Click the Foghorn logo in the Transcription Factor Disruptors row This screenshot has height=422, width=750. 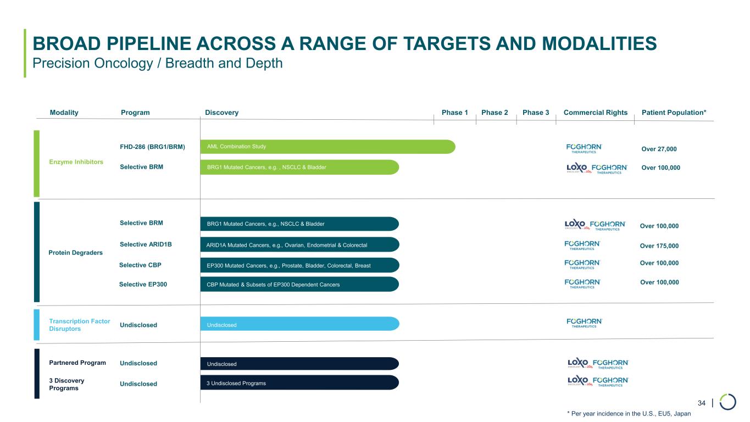pyautogui.click(x=585, y=323)
